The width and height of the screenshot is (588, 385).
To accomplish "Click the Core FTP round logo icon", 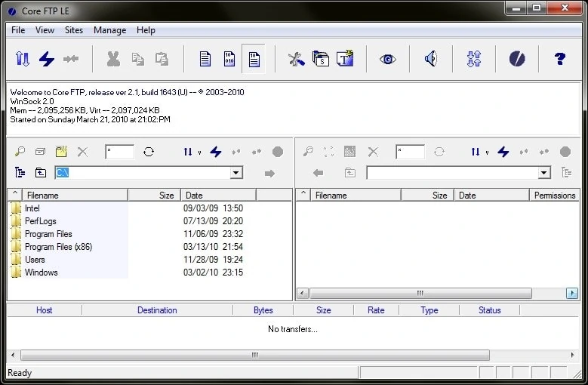I will [517, 59].
